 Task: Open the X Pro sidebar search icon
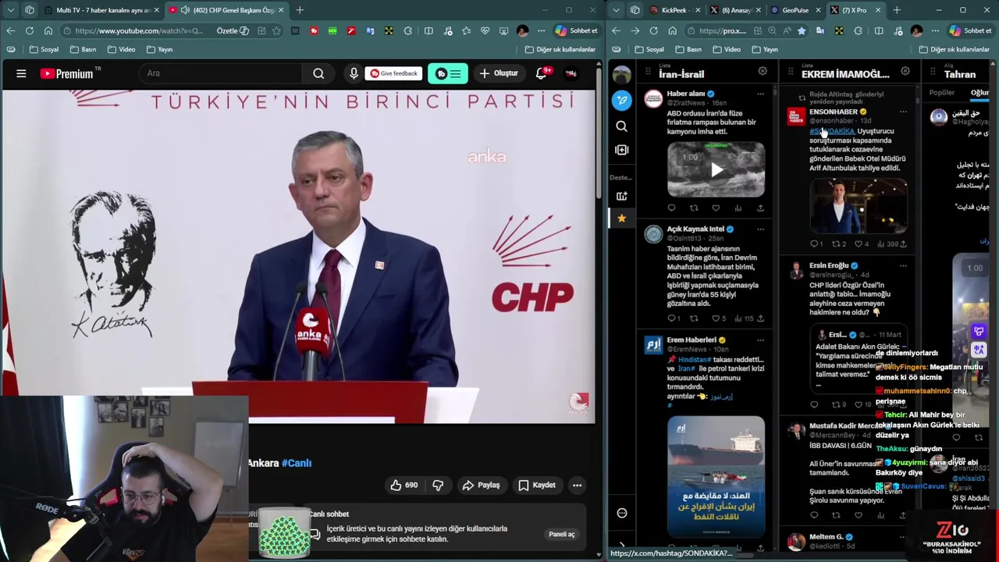click(621, 126)
